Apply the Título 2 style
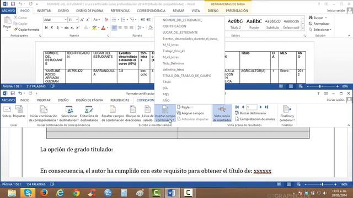The image size is (353, 198). tap(236, 24)
